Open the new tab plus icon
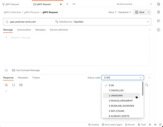The height and width of the screenshot is (127, 163). tap(67, 4)
